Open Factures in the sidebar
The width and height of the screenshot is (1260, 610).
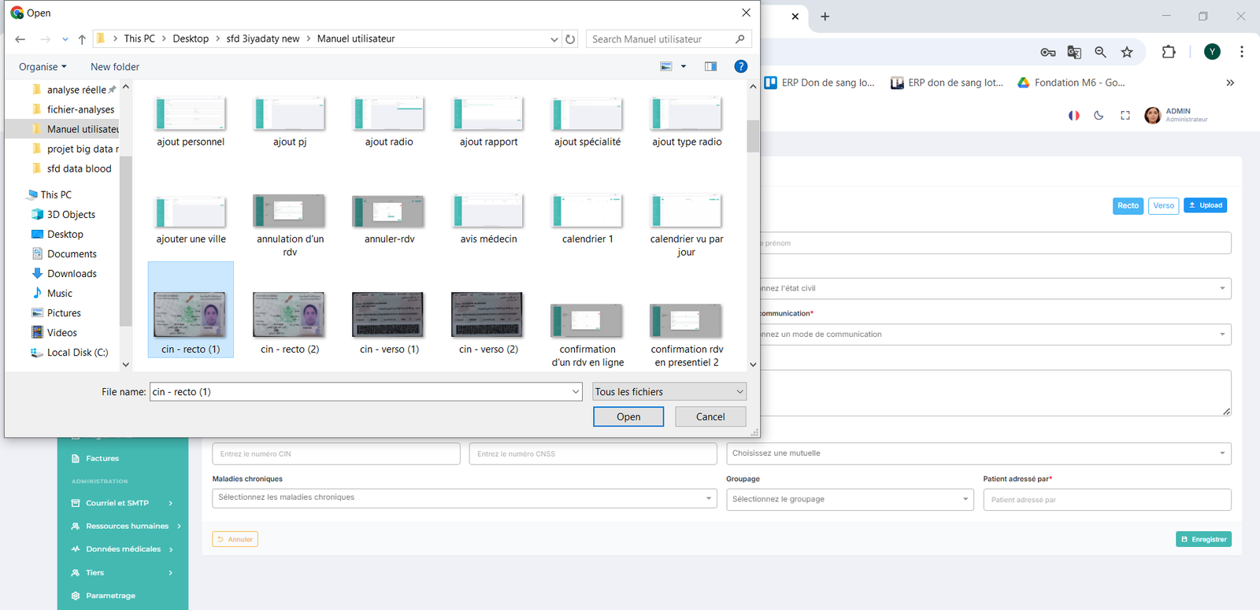[x=102, y=458]
